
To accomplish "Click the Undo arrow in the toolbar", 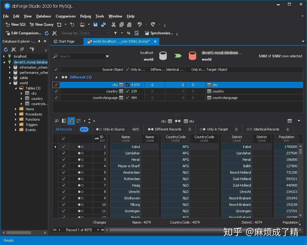I will [x=140, y=24].
